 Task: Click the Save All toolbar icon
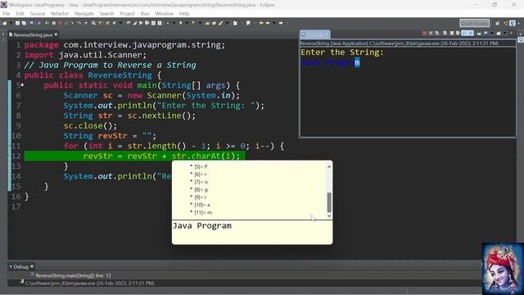click(x=24, y=23)
